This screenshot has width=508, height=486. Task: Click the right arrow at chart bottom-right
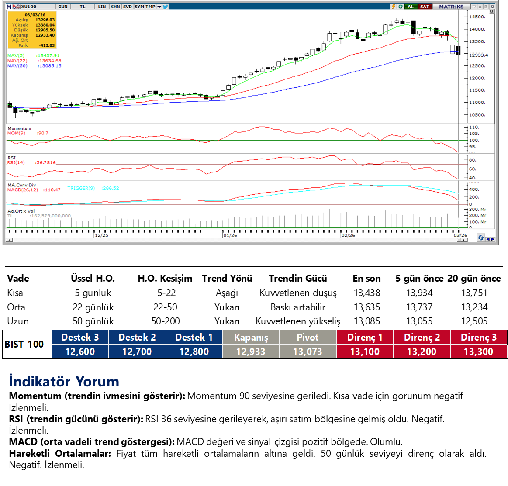(x=493, y=239)
